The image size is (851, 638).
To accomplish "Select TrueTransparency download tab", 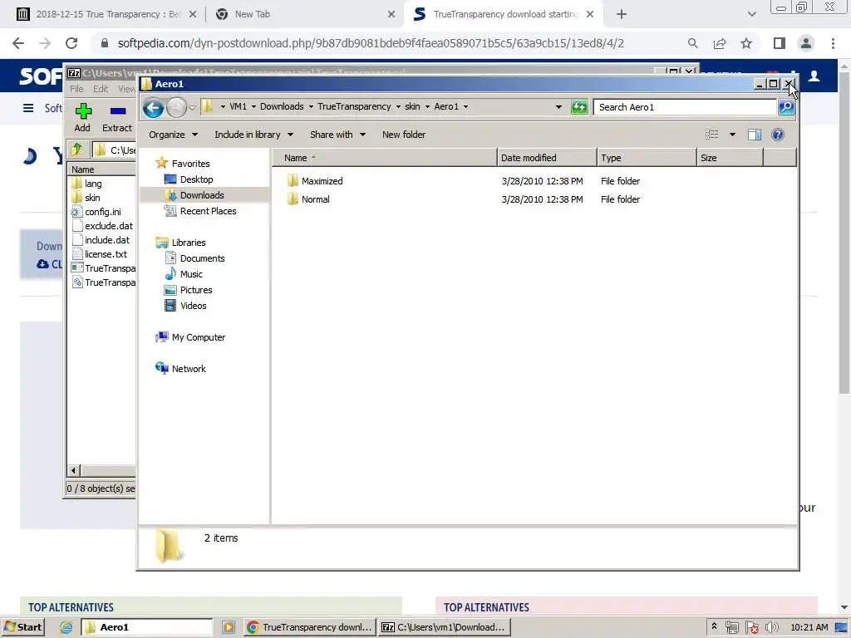I will click(x=502, y=14).
